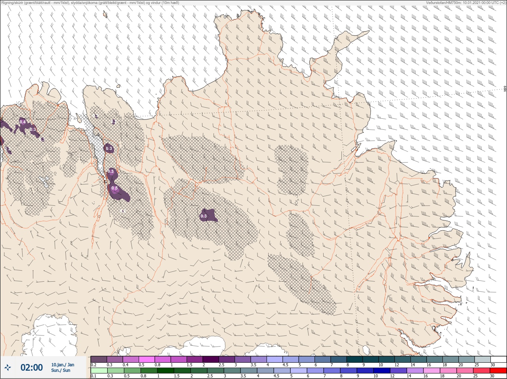Click the date text '10.jan./ Jan'
507x379 pixels.
click(63, 365)
